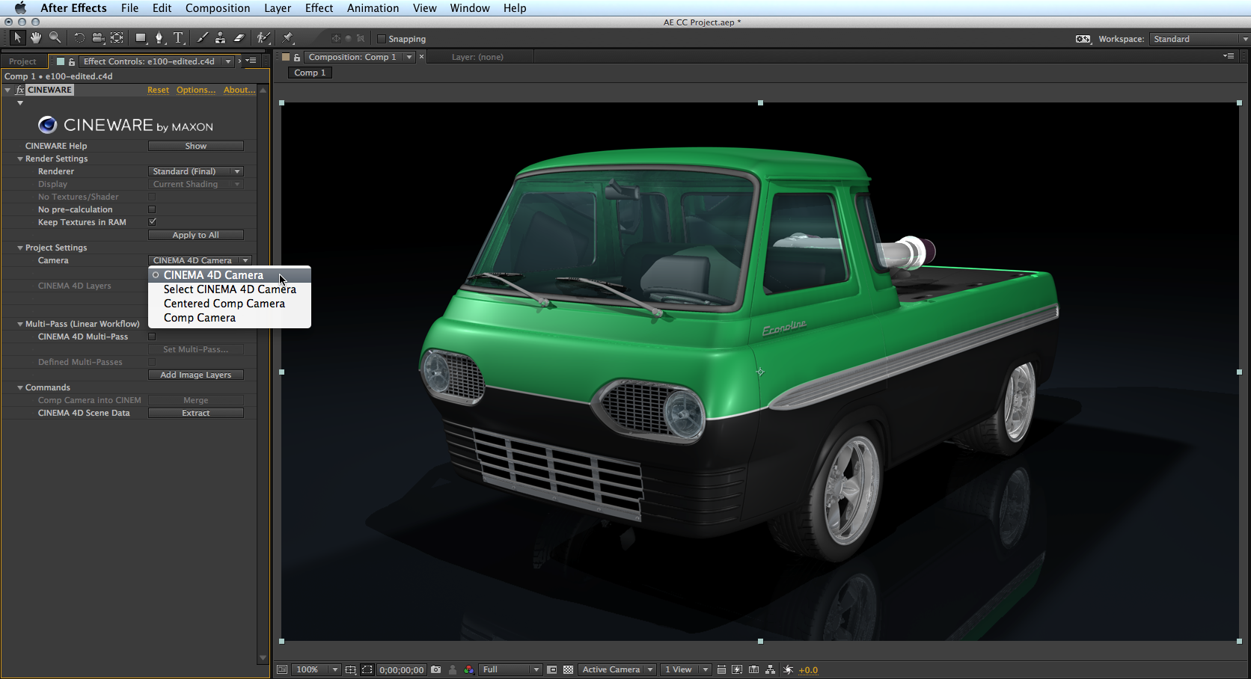
Task: Click the current time 0;00;00;00 field
Action: point(402,670)
